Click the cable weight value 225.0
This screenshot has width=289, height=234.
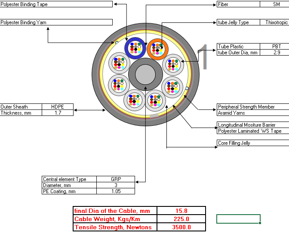click(x=181, y=219)
